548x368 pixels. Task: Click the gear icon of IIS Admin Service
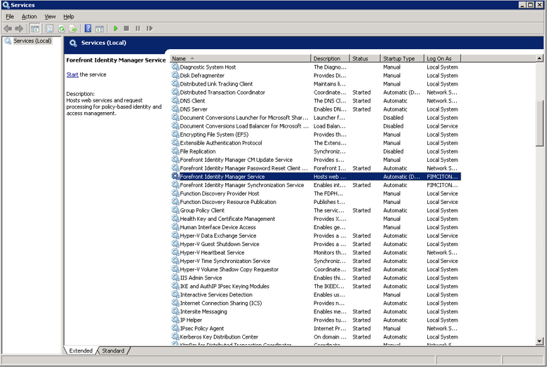tap(175, 278)
